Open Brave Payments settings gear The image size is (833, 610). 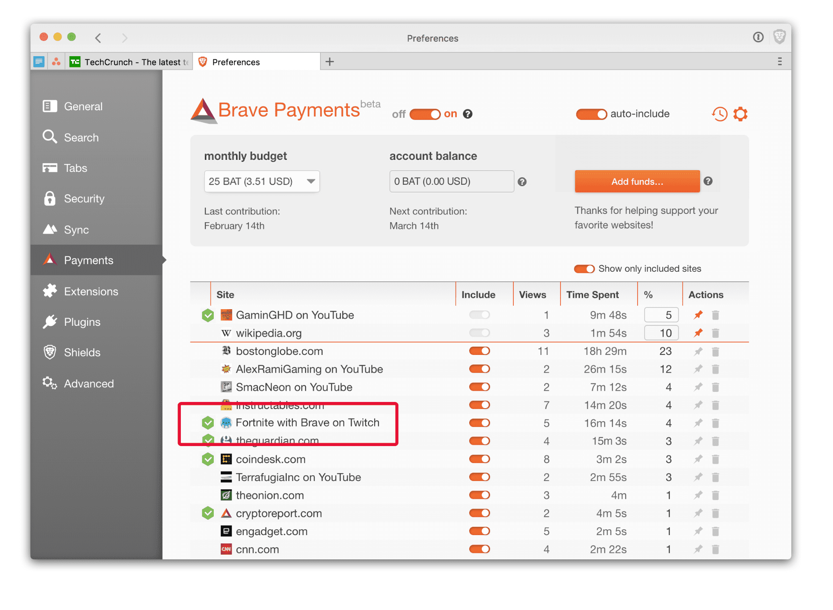740,114
